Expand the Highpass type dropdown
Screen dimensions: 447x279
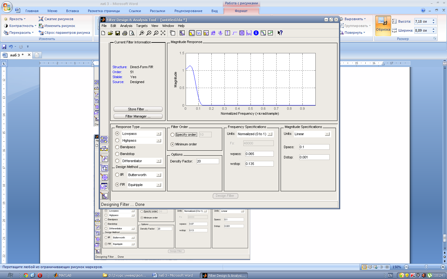(x=159, y=140)
